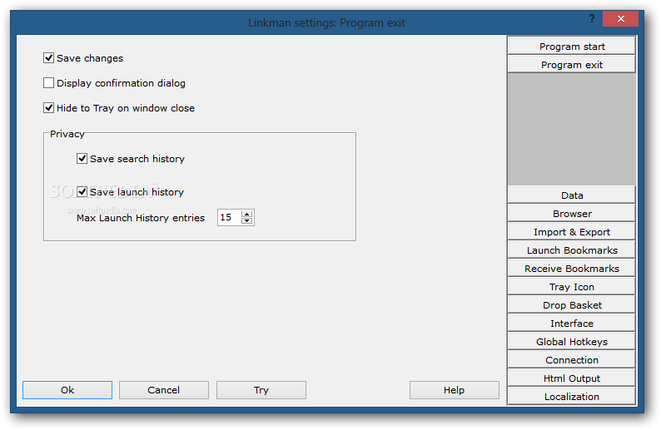Image resolution: width=661 pixels, height=430 pixels.
Task: Confirm settings with the Ok button
Action: [x=67, y=390]
